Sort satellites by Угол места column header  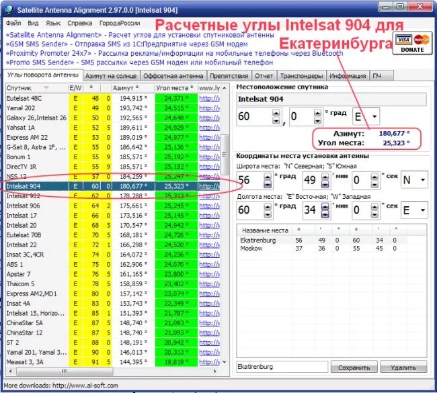pos(176,88)
